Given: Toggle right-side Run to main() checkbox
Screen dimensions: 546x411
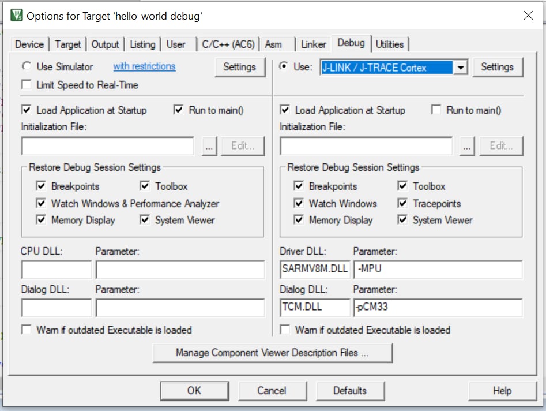Looking at the screenshot, I should pyautogui.click(x=436, y=110).
